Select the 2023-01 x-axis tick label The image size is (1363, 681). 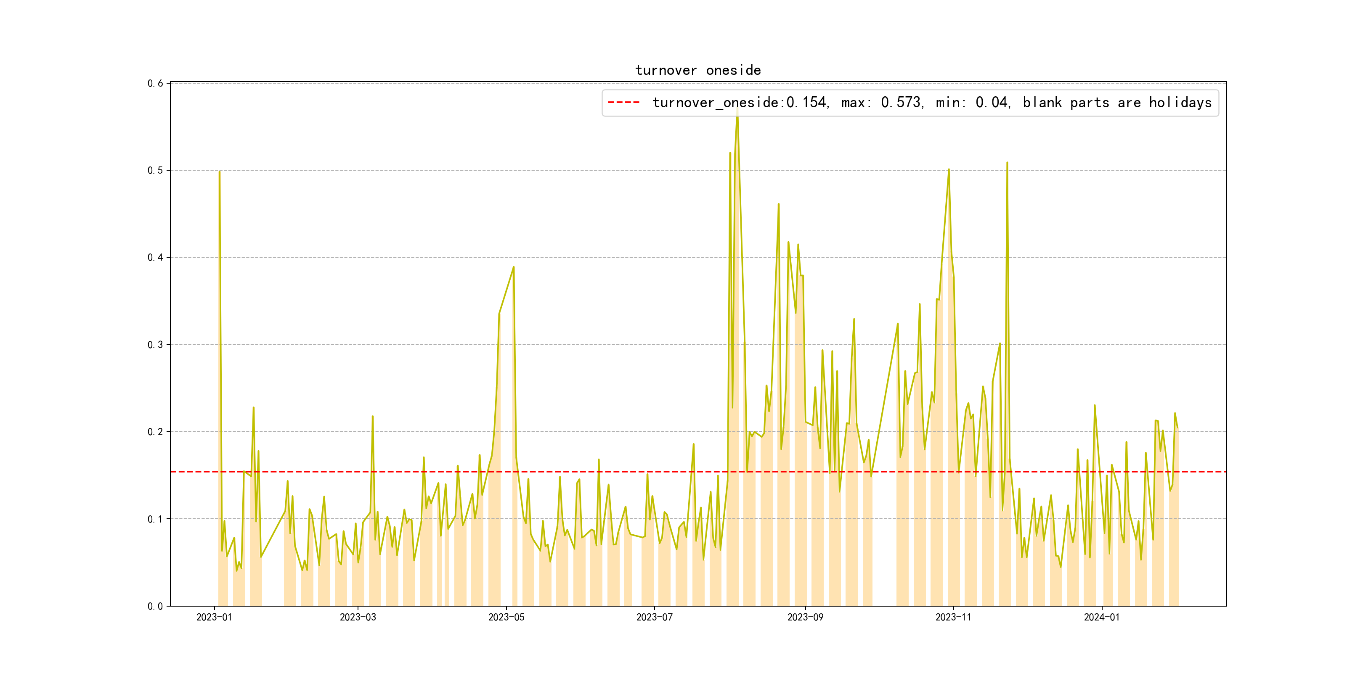click(214, 617)
